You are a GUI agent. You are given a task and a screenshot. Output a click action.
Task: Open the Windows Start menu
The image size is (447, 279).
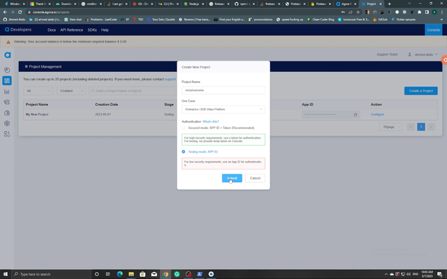pos(6,274)
